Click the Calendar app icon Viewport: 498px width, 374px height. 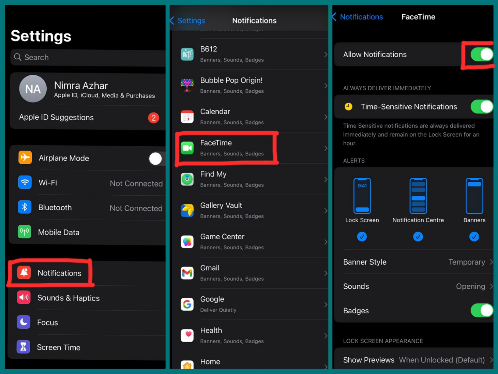click(x=187, y=117)
